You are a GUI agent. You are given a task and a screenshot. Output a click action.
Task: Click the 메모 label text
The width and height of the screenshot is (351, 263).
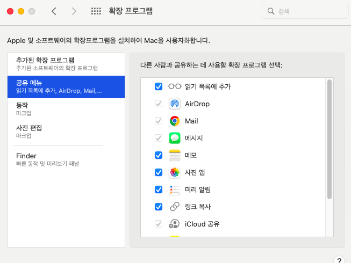(191, 155)
